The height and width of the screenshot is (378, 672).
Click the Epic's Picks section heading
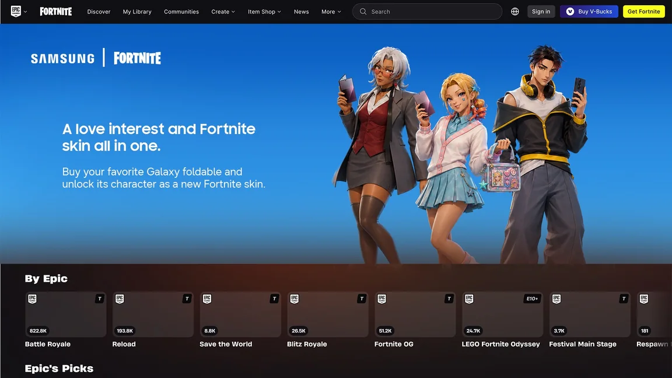[59, 369]
